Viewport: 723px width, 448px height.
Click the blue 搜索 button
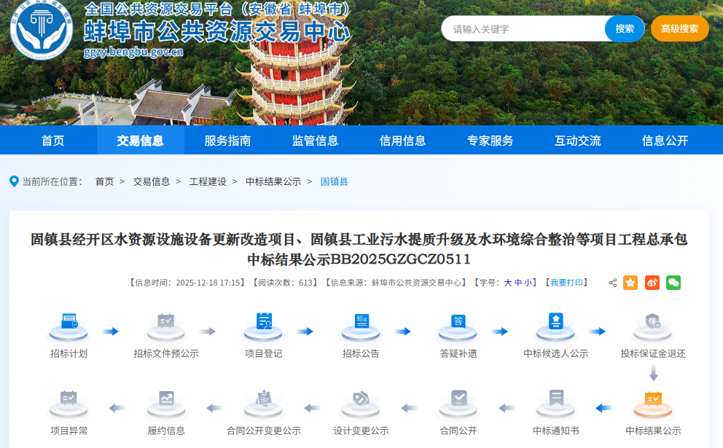coord(625,29)
